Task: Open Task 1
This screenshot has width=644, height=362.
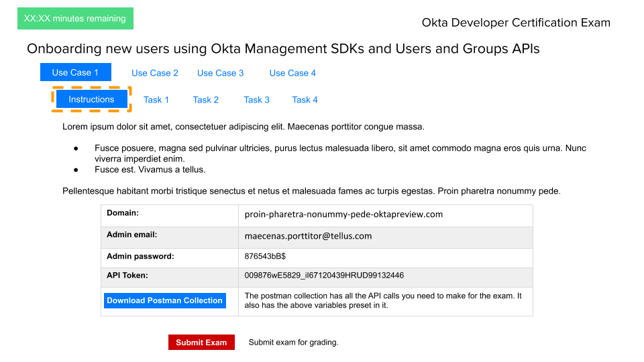Action: click(x=156, y=100)
